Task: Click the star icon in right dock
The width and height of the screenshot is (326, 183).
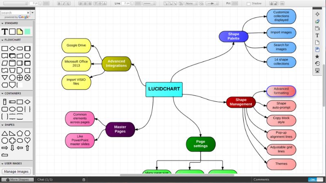Action: tap(317, 57)
